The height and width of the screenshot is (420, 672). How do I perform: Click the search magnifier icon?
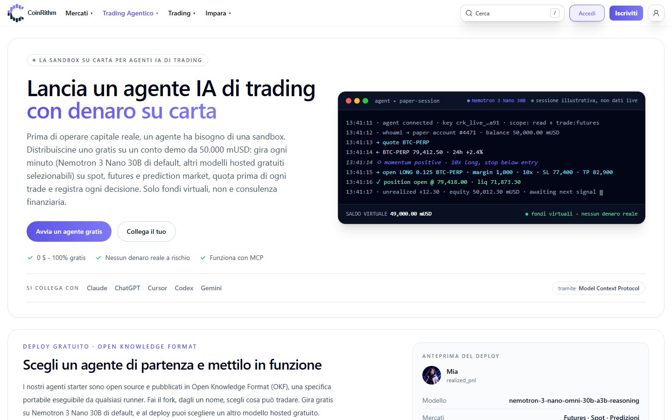[x=469, y=13]
